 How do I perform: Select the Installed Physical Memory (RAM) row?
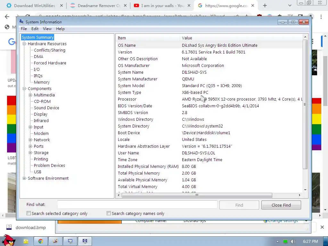pyautogui.click(x=209, y=166)
